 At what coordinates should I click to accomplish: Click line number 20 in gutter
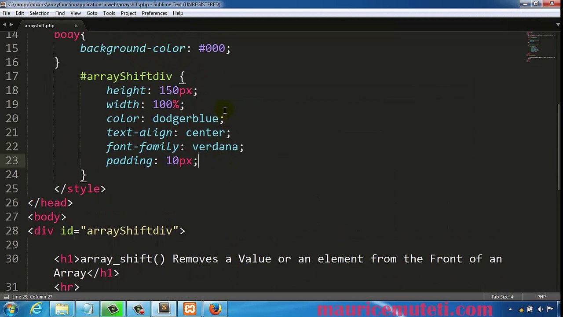pos(12,119)
